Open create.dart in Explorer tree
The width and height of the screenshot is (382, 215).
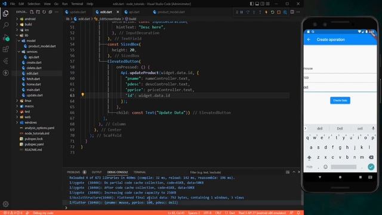[34, 62]
